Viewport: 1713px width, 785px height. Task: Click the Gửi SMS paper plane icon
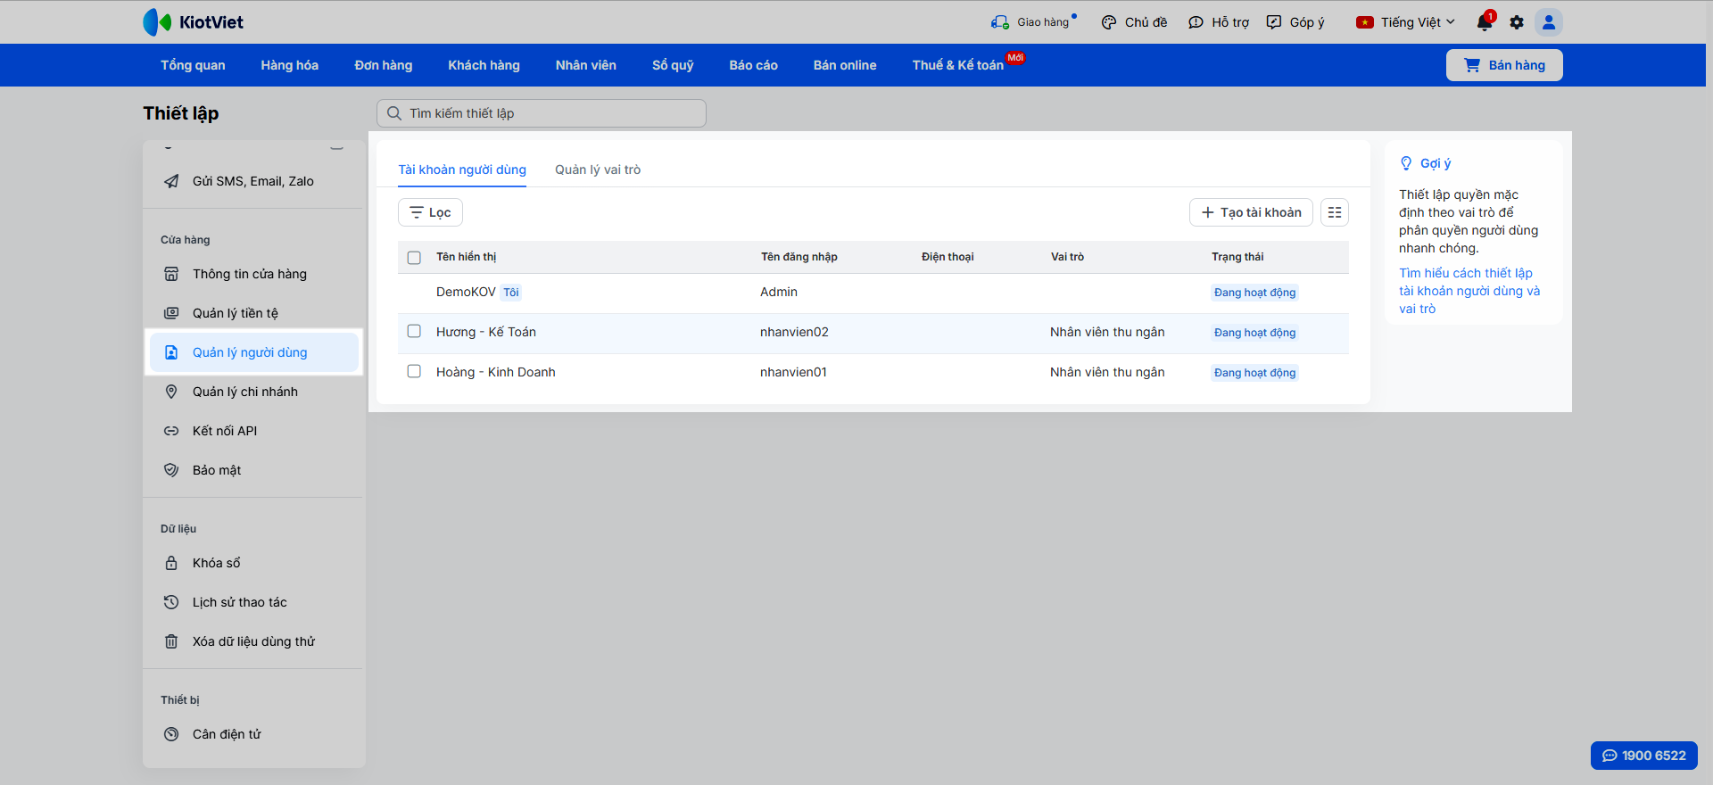(171, 181)
